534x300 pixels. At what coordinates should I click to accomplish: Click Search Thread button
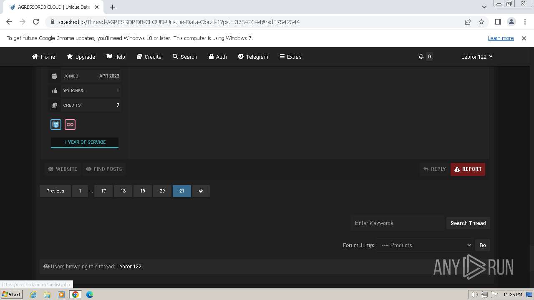468,223
